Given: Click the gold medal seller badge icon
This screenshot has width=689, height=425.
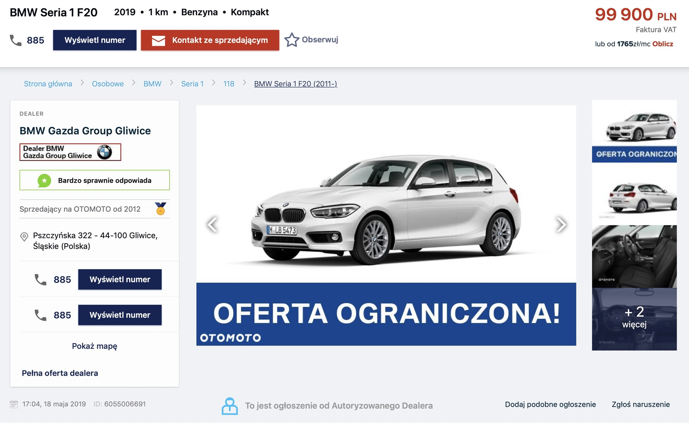Looking at the screenshot, I should [161, 209].
